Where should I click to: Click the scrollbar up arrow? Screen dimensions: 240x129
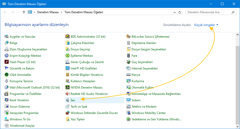237,35
